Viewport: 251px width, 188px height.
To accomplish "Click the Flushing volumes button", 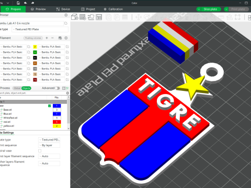I will tap(33, 38).
